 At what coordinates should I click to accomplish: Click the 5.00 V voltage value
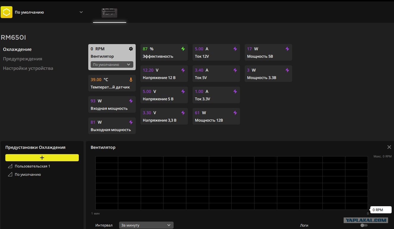click(x=149, y=91)
